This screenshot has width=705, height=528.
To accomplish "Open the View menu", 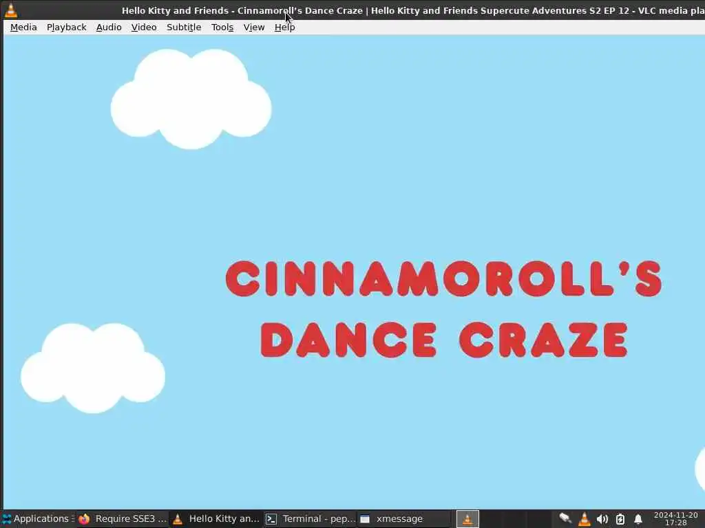I will pyautogui.click(x=254, y=27).
